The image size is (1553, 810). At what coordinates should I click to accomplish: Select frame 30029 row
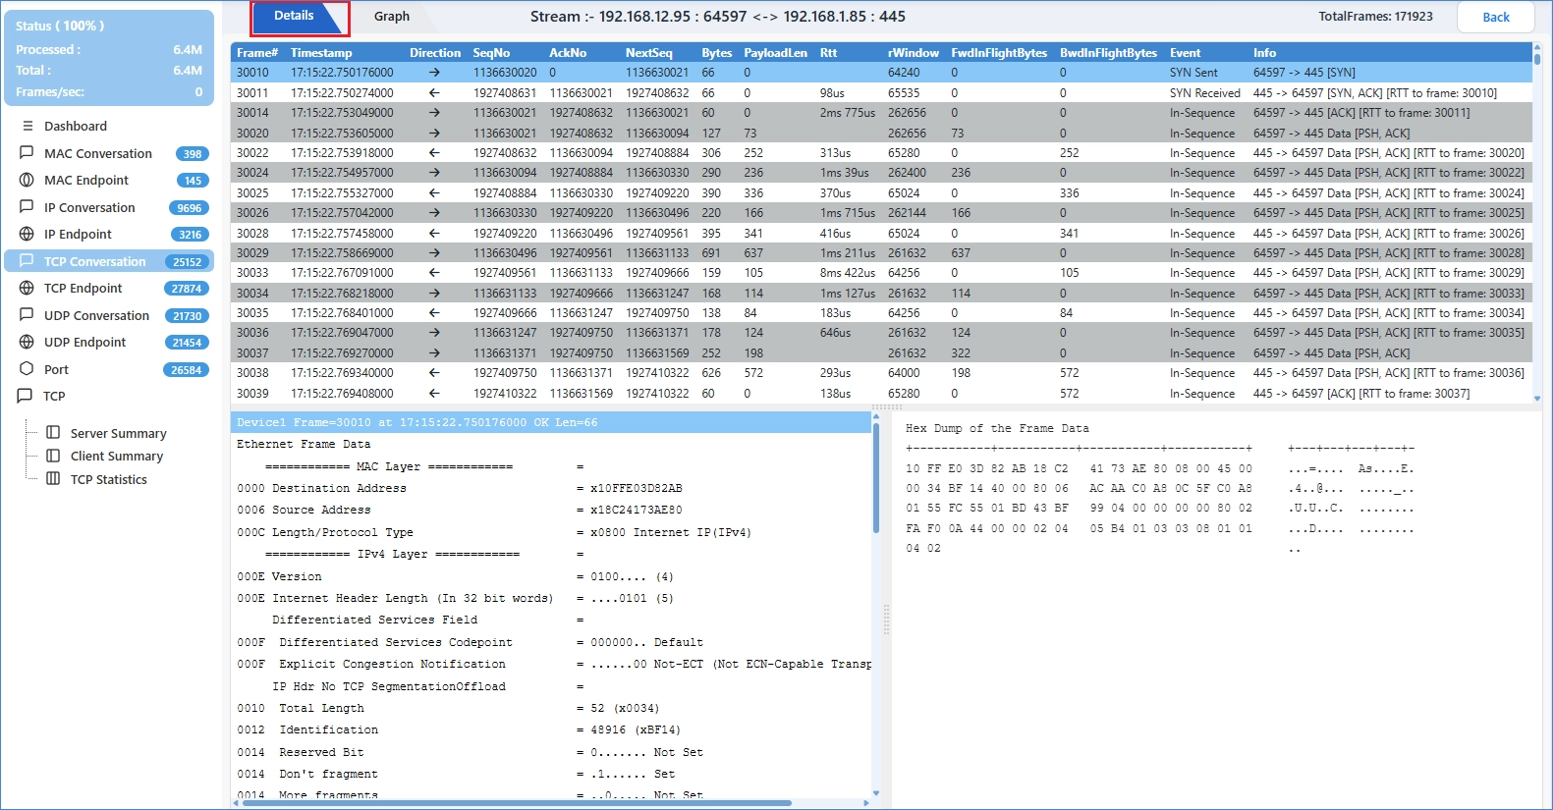881,252
